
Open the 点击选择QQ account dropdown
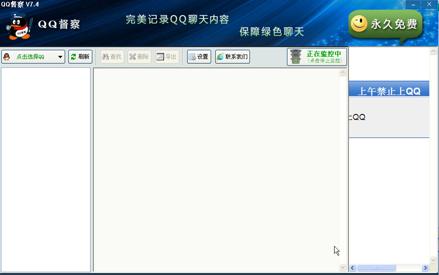coord(33,57)
